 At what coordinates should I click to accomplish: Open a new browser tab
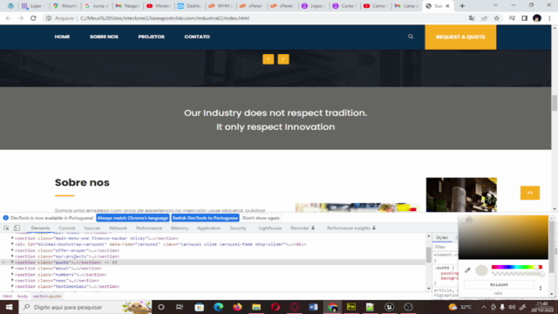tap(462, 6)
